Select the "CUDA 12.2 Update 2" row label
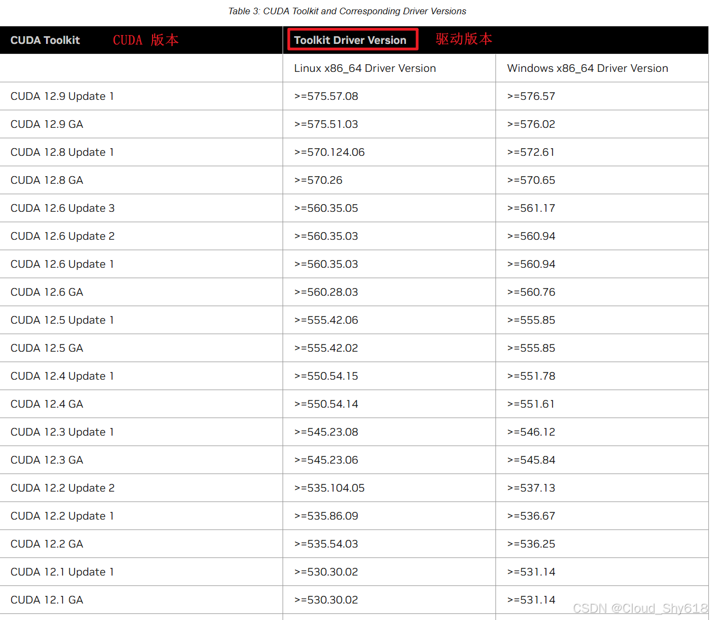The height and width of the screenshot is (620, 710). point(63,488)
